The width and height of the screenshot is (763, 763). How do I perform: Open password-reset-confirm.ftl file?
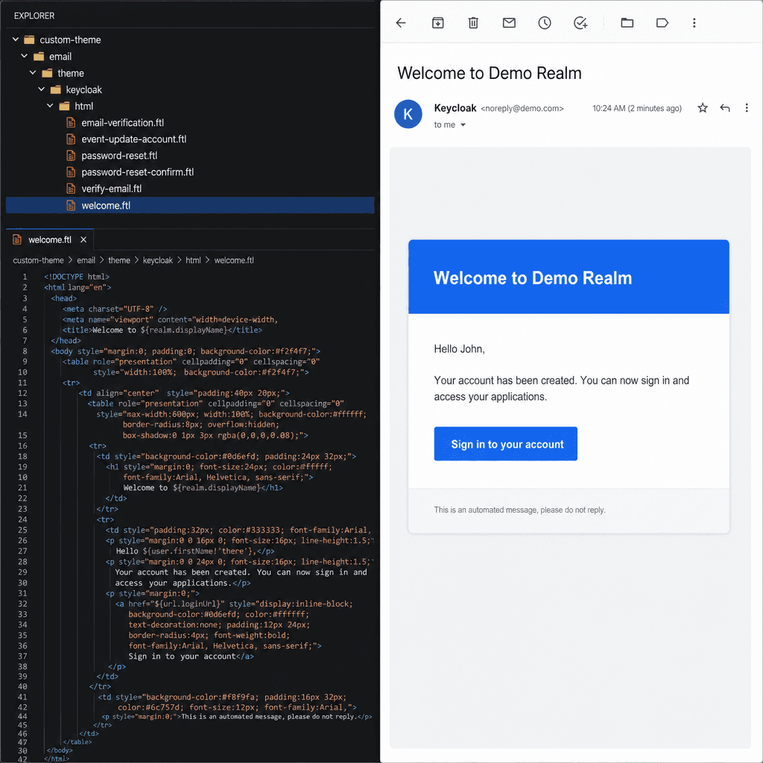137,172
